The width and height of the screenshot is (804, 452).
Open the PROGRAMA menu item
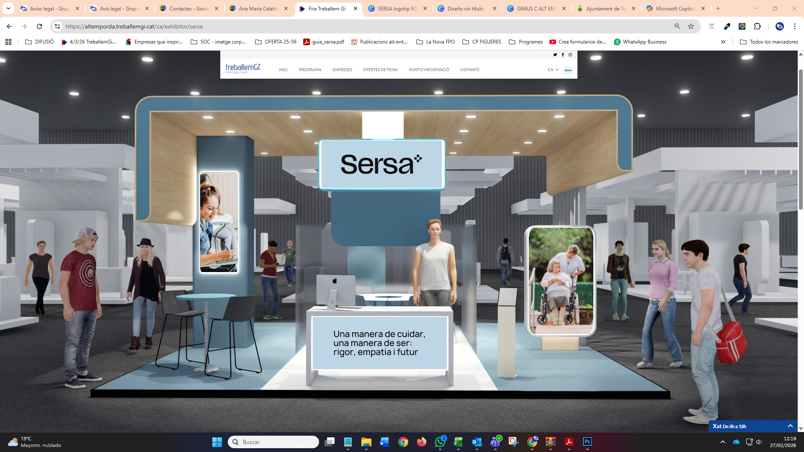click(310, 70)
